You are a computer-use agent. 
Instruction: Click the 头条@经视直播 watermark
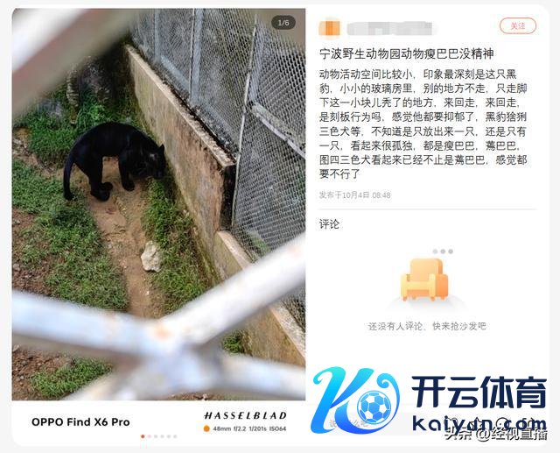click(x=495, y=434)
